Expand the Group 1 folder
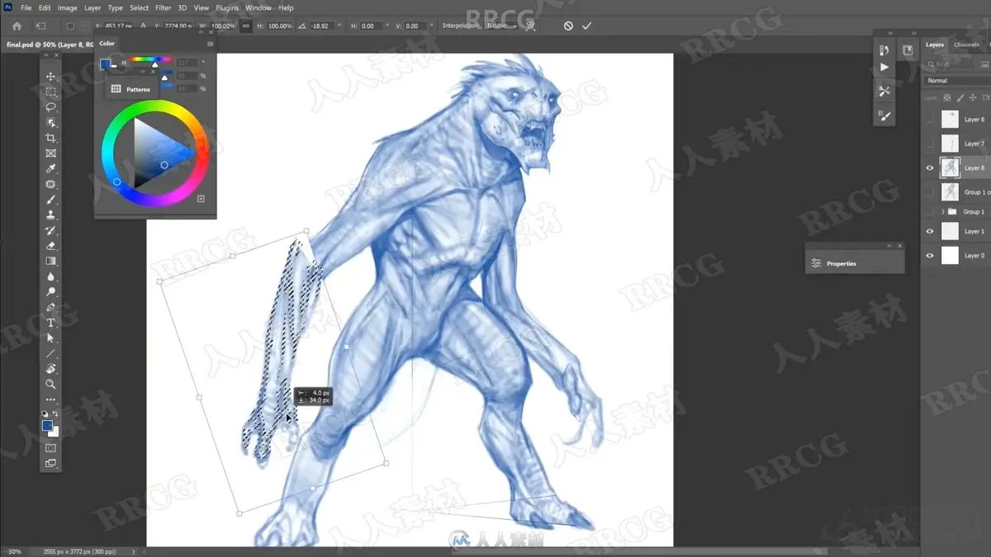This screenshot has height=557, width=991. point(943,212)
